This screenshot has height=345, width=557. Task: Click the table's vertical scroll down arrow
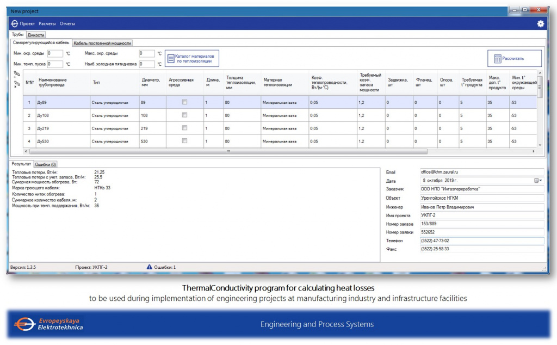pyautogui.click(x=540, y=145)
